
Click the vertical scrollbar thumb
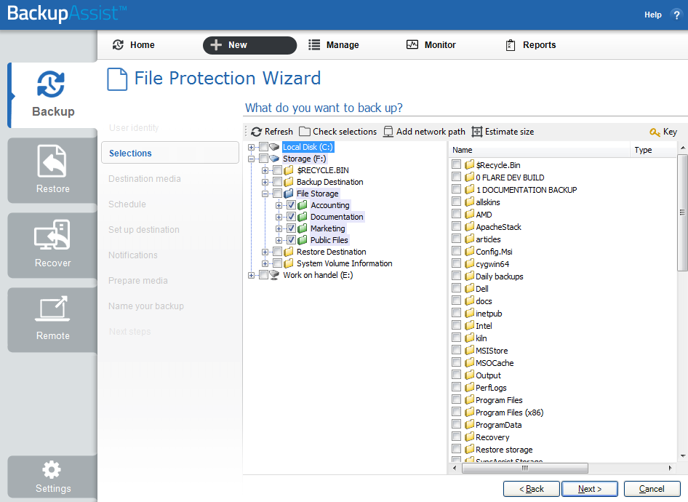coord(682,213)
